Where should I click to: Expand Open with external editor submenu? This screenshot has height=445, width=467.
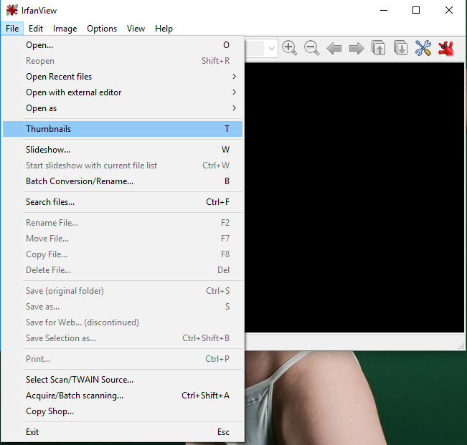pyautogui.click(x=123, y=92)
